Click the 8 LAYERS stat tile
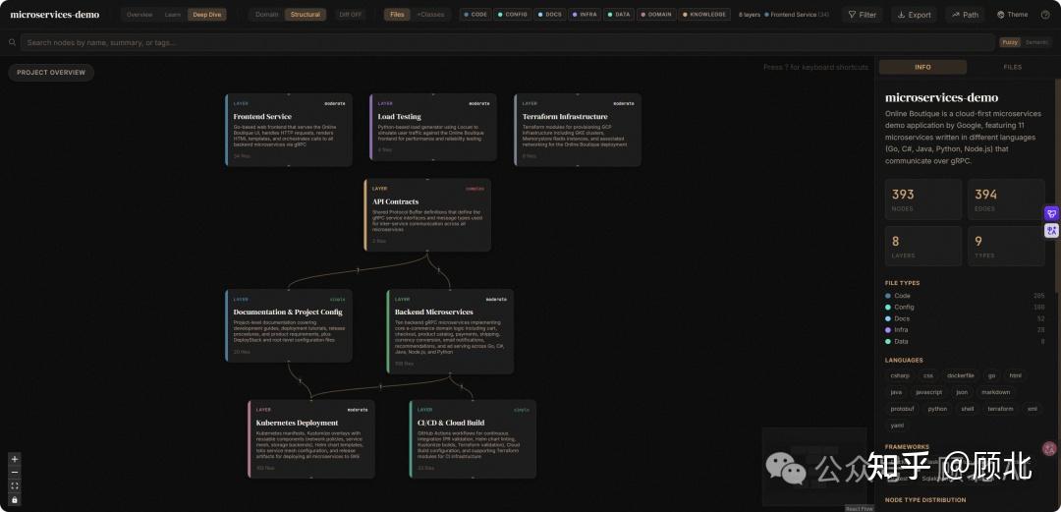This screenshot has height=512, width=1061. pyautogui.click(x=922, y=246)
